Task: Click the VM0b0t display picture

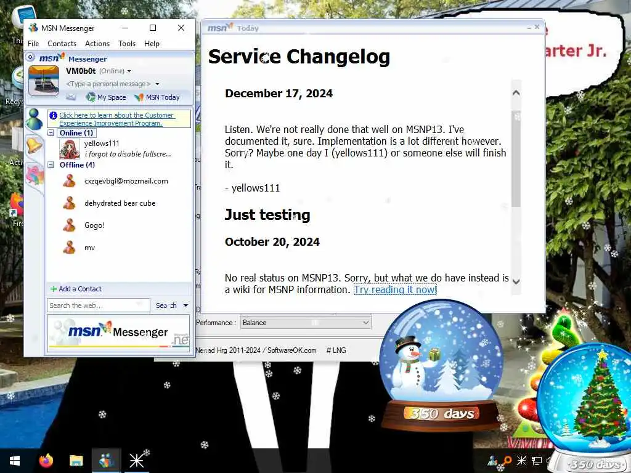Action: pos(44,81)
